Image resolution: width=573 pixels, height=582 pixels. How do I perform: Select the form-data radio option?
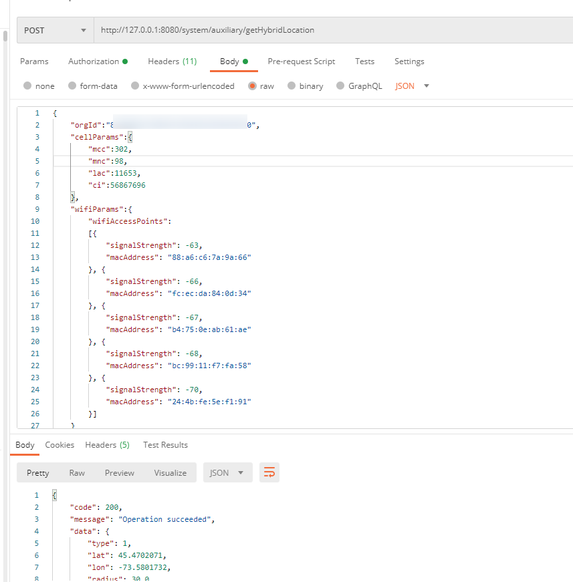click(x=70, y=86)
